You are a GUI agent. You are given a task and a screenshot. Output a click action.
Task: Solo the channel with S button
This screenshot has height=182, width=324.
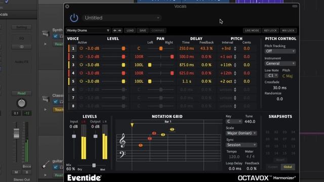pyautogui.click(x=27, y=172)
